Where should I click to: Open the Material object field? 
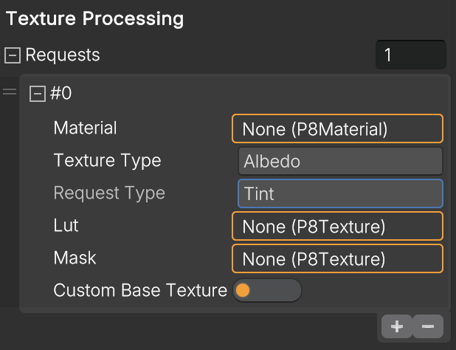(338, 128)
